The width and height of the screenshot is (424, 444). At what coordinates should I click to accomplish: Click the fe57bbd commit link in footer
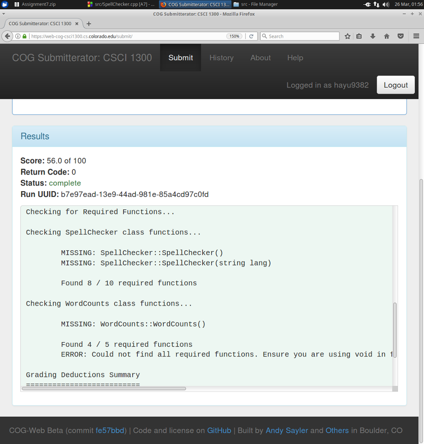(x=110, y=431)
